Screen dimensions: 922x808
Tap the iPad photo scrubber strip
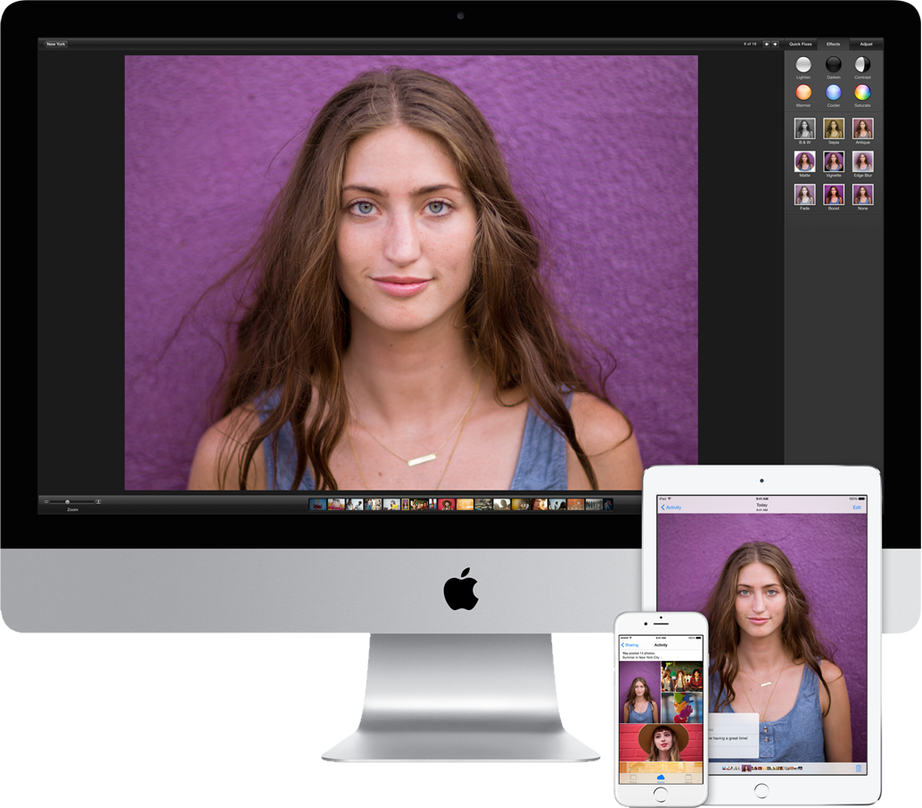coord(762,768)
